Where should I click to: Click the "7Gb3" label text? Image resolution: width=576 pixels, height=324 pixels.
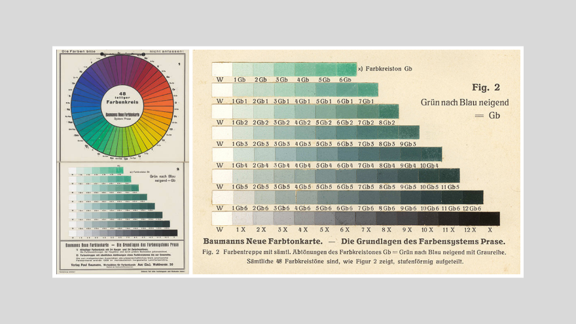click(366, 144)
